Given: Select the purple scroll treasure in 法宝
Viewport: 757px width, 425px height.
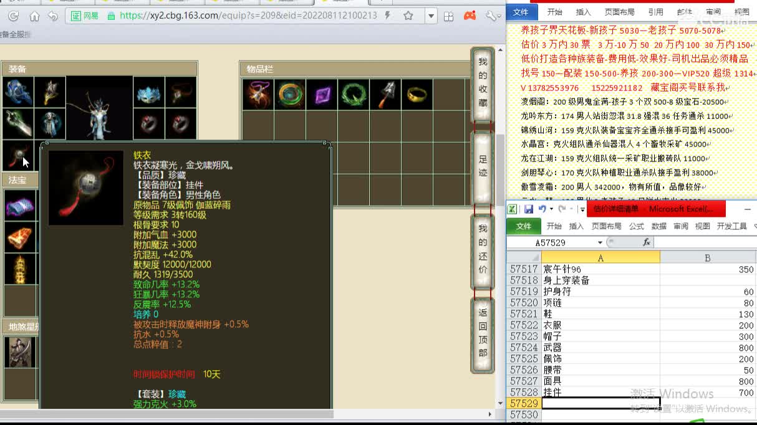Looking at the screenshot, I should click(x=20, y=205).
